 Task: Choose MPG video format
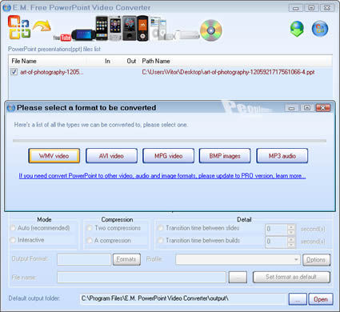pyautogui.click(x=168, y=156)
